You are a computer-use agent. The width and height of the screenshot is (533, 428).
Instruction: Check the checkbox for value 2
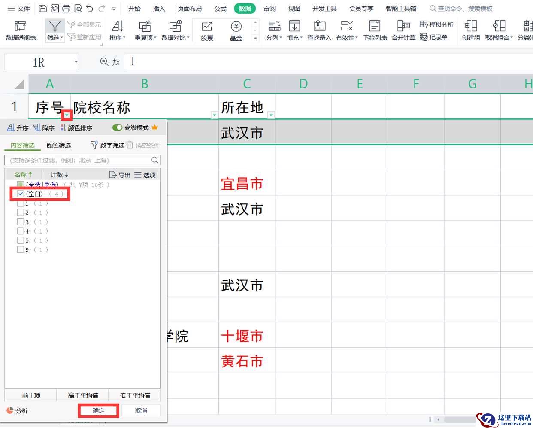(x=20, y=212)
